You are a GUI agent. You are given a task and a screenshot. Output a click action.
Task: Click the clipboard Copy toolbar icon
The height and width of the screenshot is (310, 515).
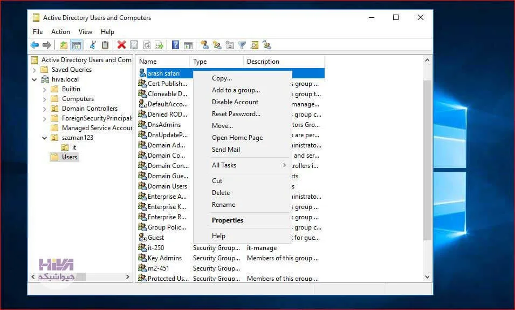[105, 45]
